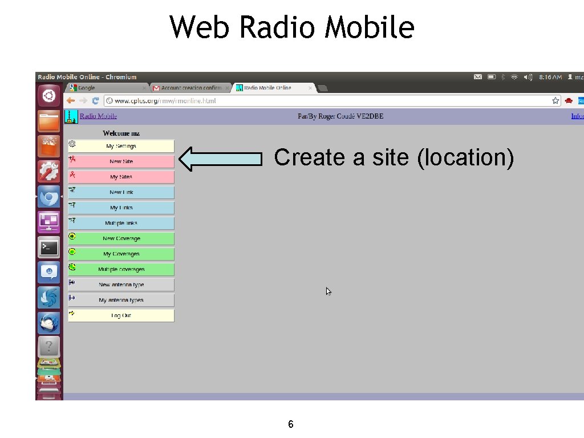Open the sound volume indicator

tap(528, 77)
